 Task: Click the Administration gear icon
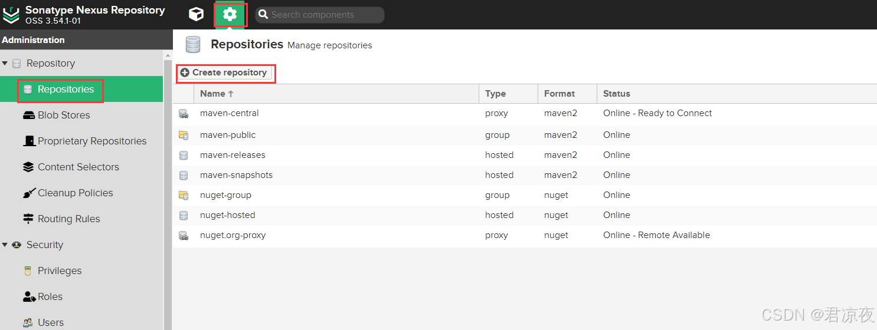coord(230,15)
